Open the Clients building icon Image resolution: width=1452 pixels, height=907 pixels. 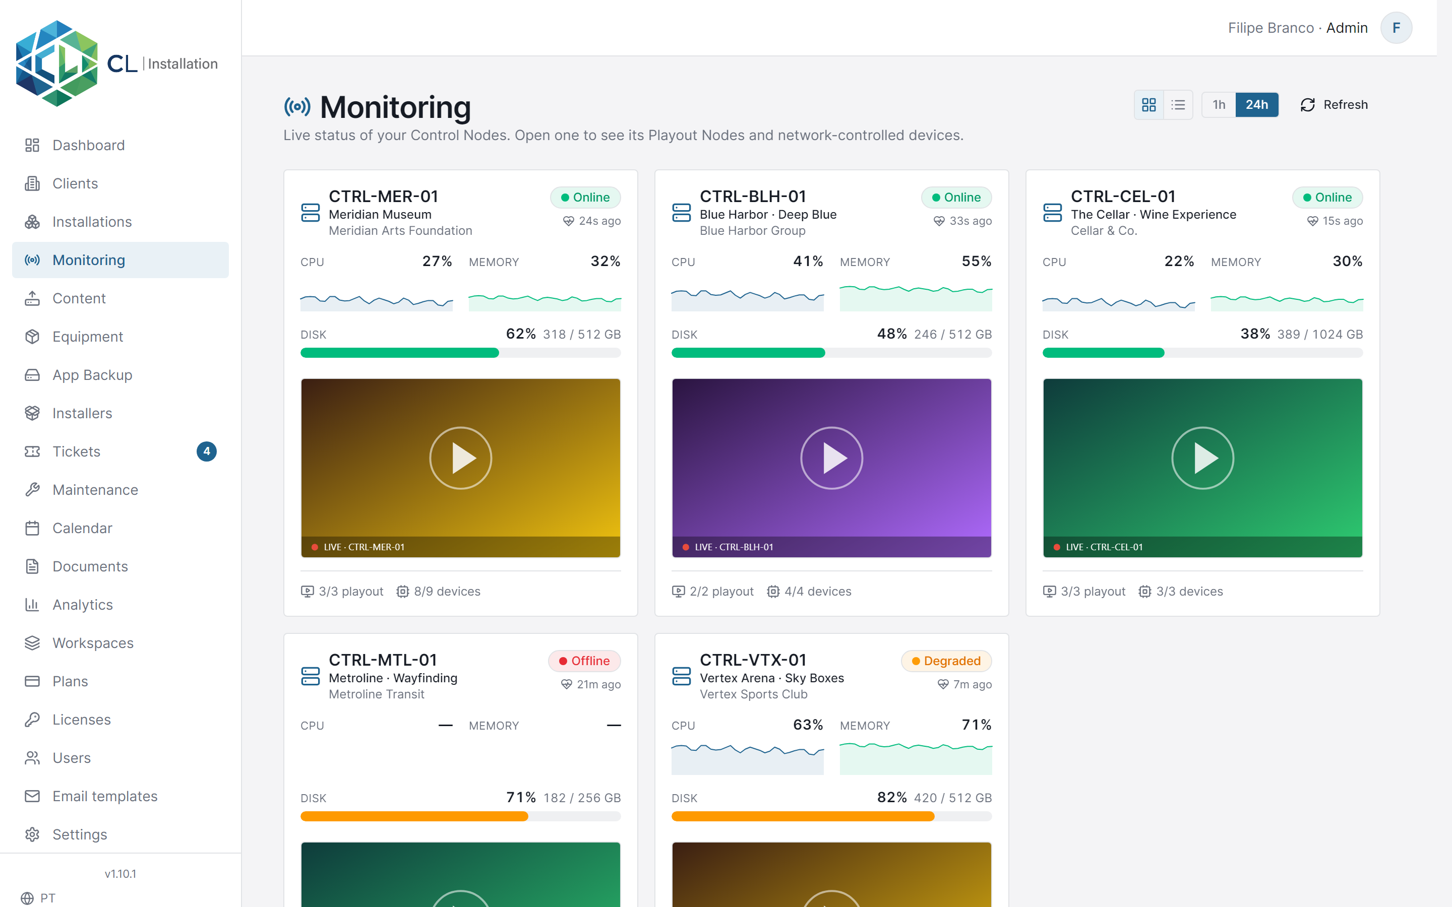click(32, 183)
